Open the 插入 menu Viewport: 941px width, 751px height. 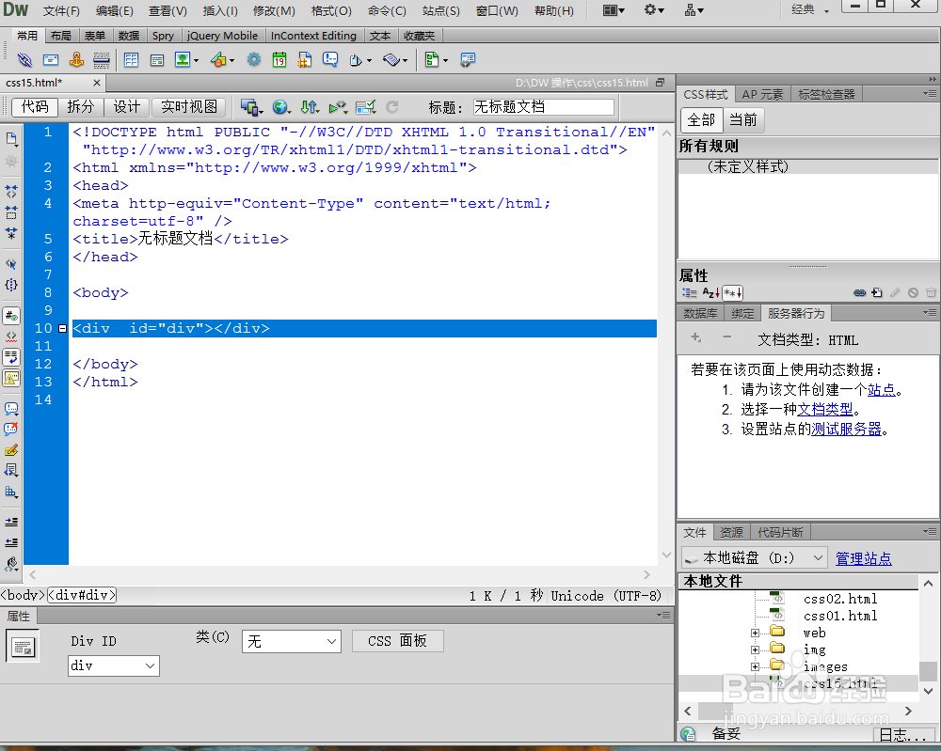point(218,11)
